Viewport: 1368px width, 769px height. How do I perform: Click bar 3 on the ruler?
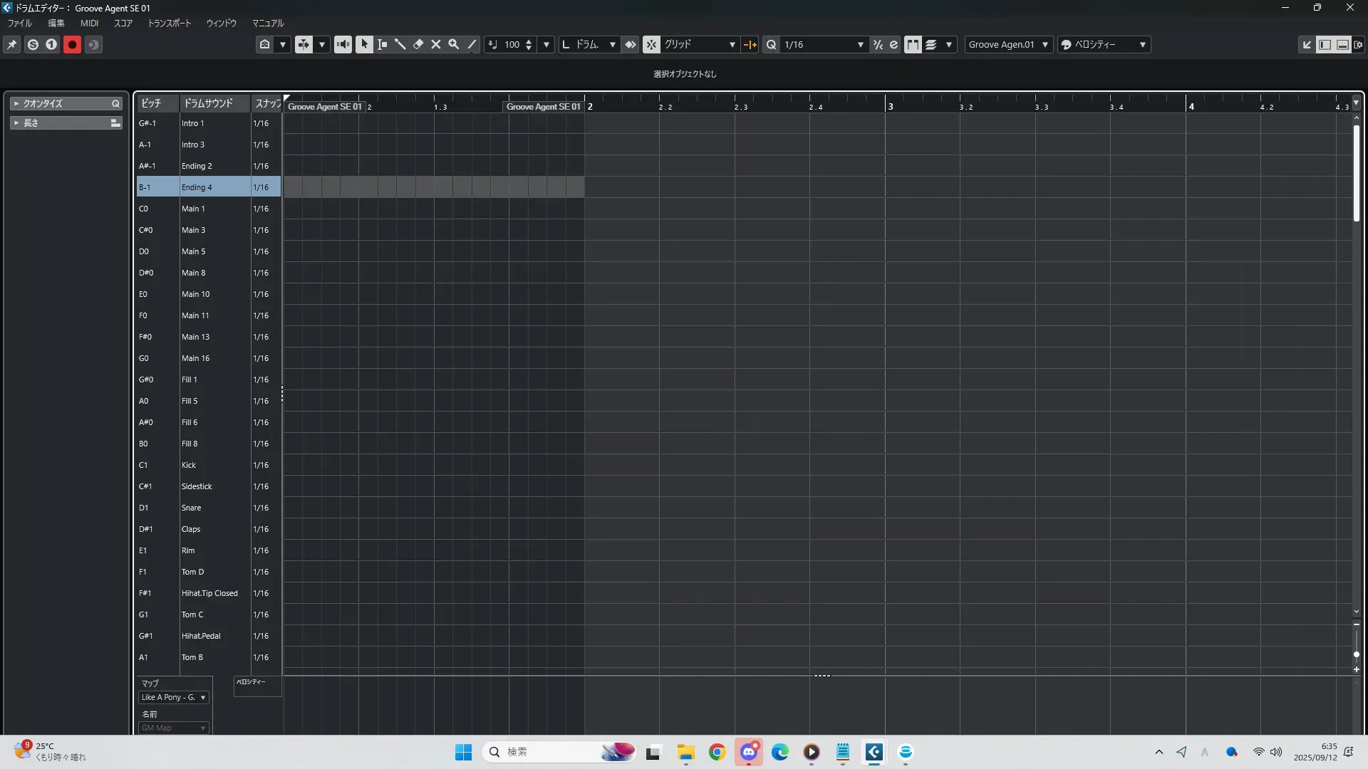[890, 106]
